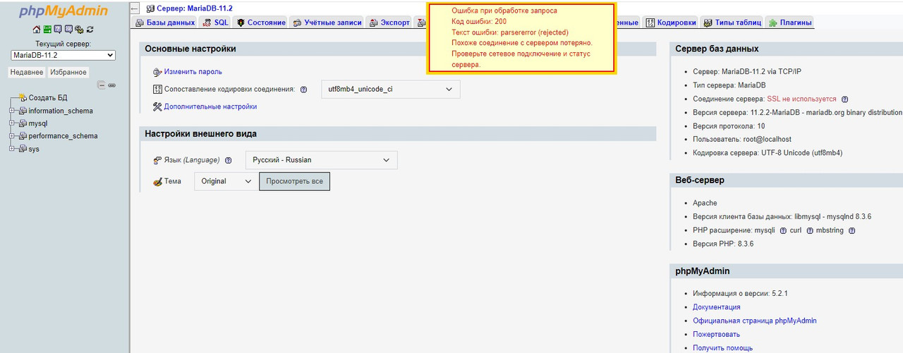Select information_schema database name
This screenshot has height=353, width=903.
[x=61, y=111]
